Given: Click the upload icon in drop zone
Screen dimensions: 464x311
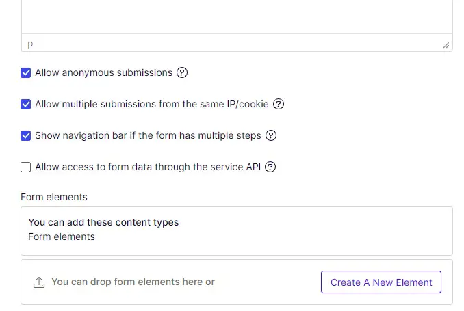Looking at the screenshot, I should 39,282.
